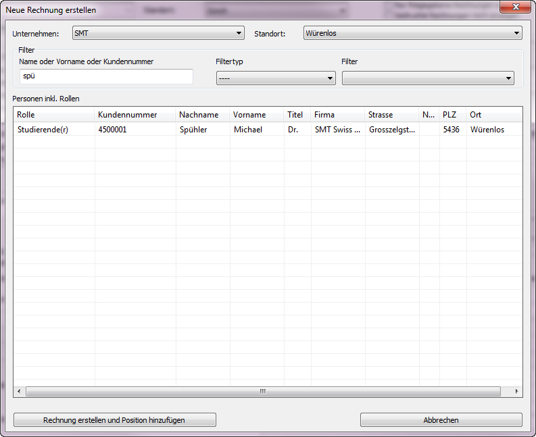This screenshot has width=536, height=437.
Task: Sort by the Nachname column header
Action: [x=202, y=115]
